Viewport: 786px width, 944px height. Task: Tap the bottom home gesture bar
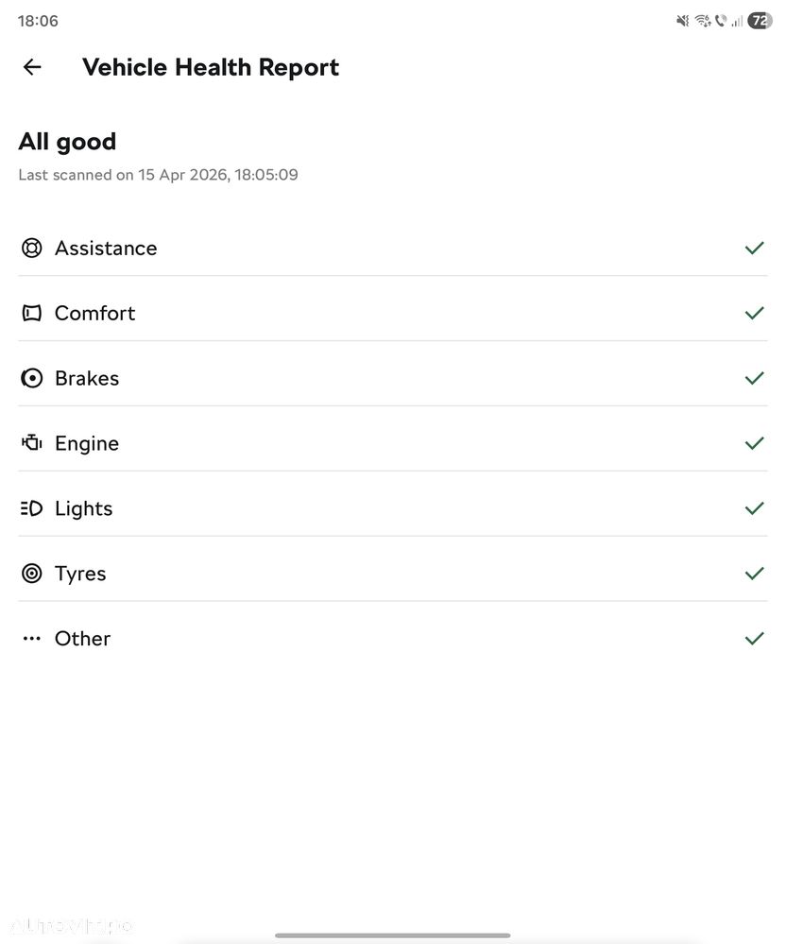point(393,935)
